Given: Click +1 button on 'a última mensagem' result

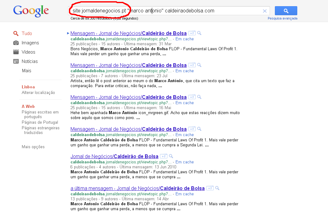Looking at the screenshot, I should tap(210, 188).
